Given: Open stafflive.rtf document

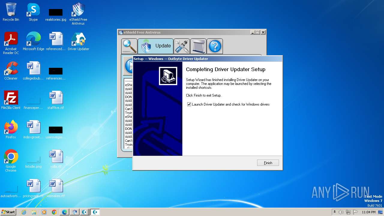Looking at the screenshot, I should point(56,100).
